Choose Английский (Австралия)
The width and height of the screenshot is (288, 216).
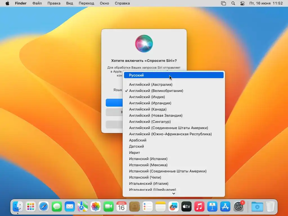[174, 84]
